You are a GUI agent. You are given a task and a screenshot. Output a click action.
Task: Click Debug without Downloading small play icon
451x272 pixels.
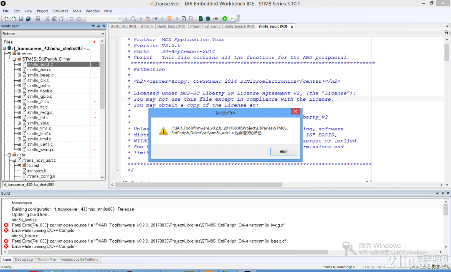coord(232,19)
